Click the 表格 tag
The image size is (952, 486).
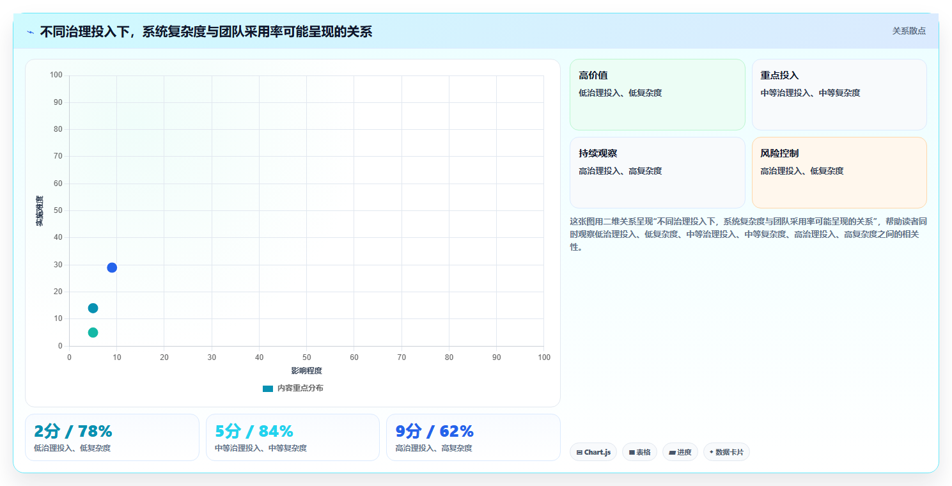point(639,452)
